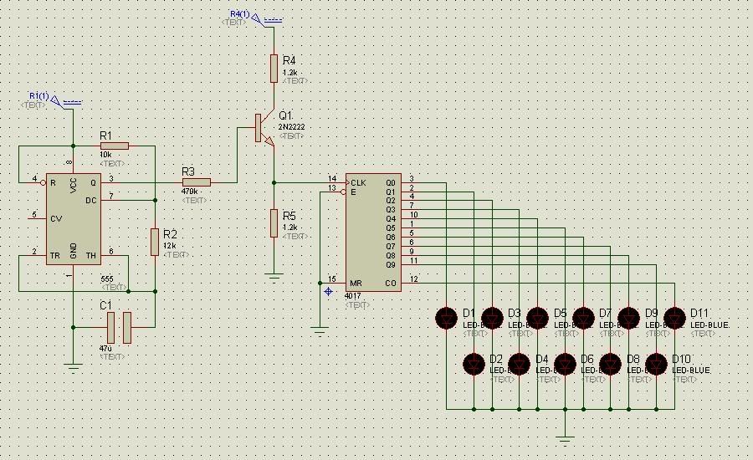Click the 12k value of R2

[170, 246]
